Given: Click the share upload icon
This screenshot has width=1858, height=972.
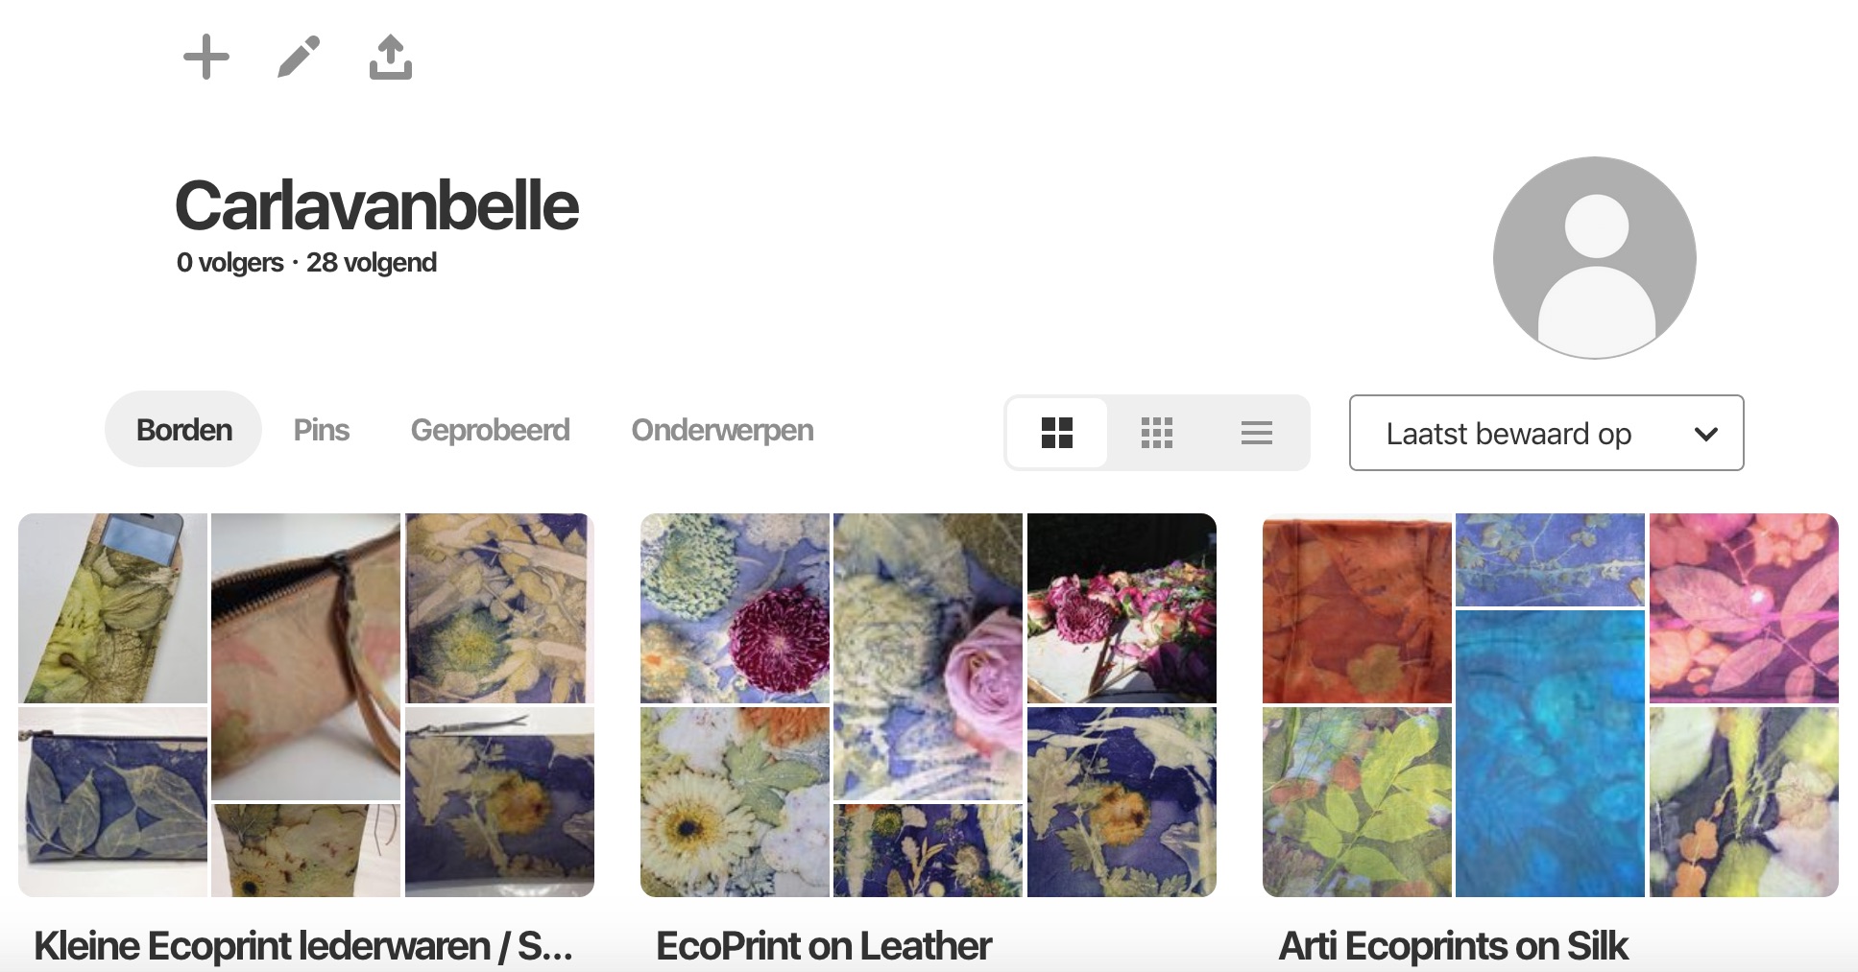Looking at the screenshot, I should 391,58.
